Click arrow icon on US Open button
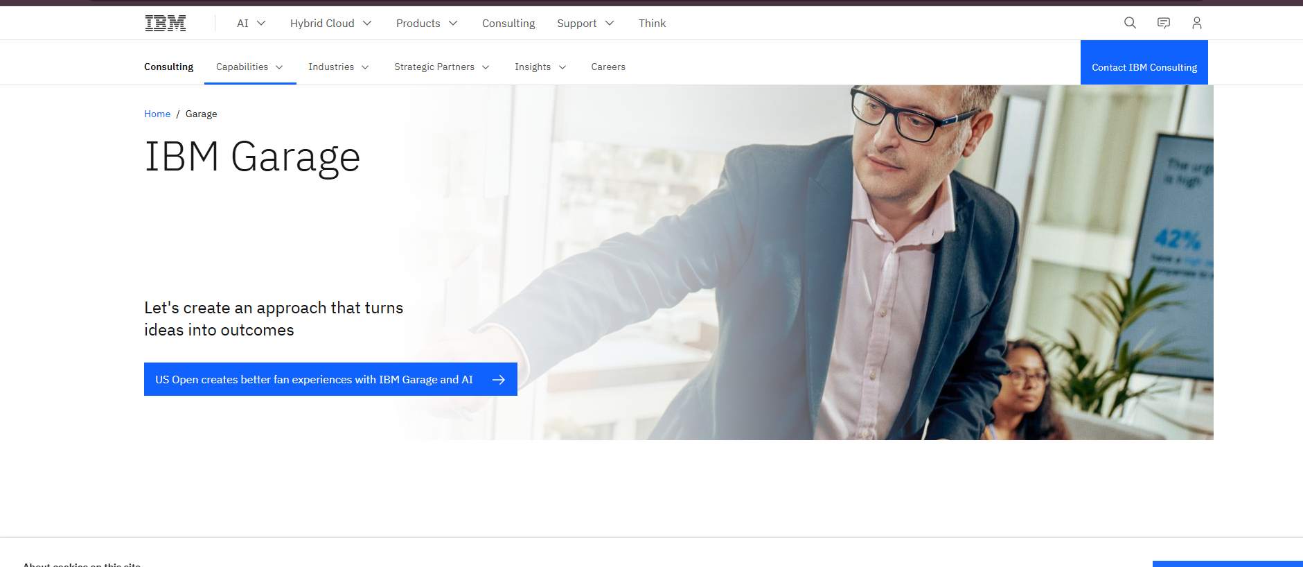This screenshot has width=1303, height=567. pyautogui.click(x=499, y=380)
